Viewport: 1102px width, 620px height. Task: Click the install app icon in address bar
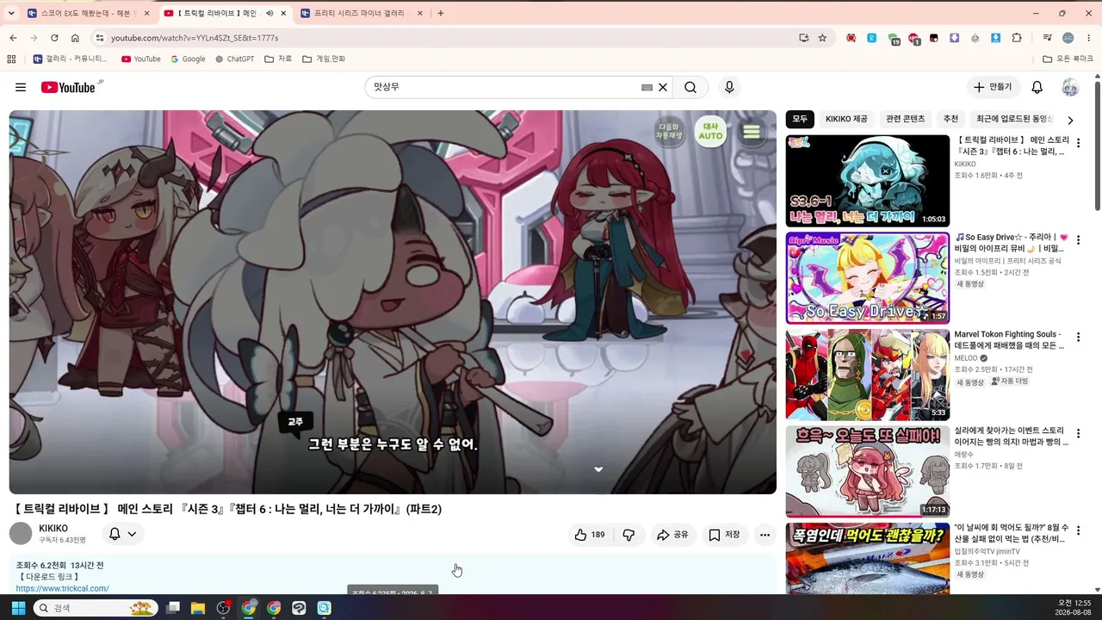pos(803,38)
